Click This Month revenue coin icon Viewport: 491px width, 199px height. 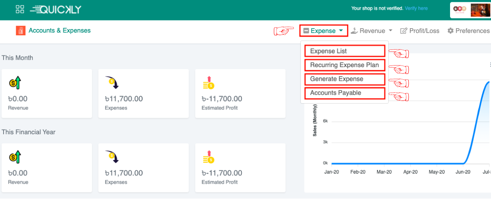15,83
